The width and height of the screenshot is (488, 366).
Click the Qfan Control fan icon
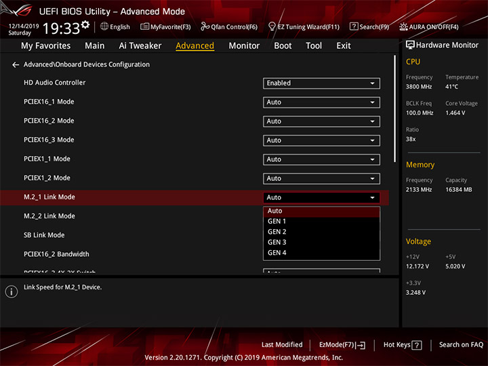(x=205, y=26)
